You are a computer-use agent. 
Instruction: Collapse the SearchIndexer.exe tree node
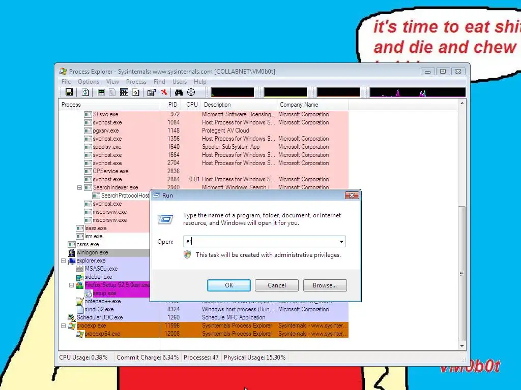coord(79,188)
